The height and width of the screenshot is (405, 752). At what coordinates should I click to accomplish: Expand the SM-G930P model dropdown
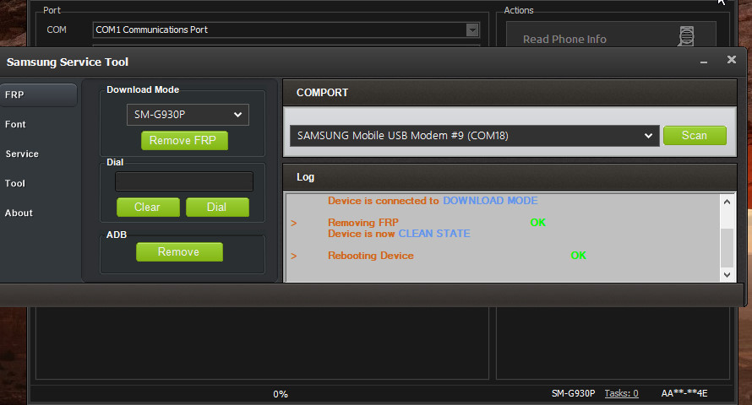pos(188,115)
